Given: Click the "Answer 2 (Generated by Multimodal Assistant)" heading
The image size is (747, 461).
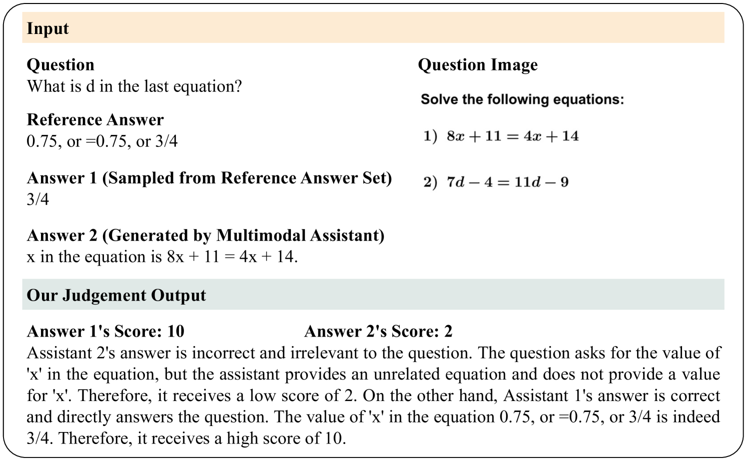Looking at the screenshot, I should [205, 235].
